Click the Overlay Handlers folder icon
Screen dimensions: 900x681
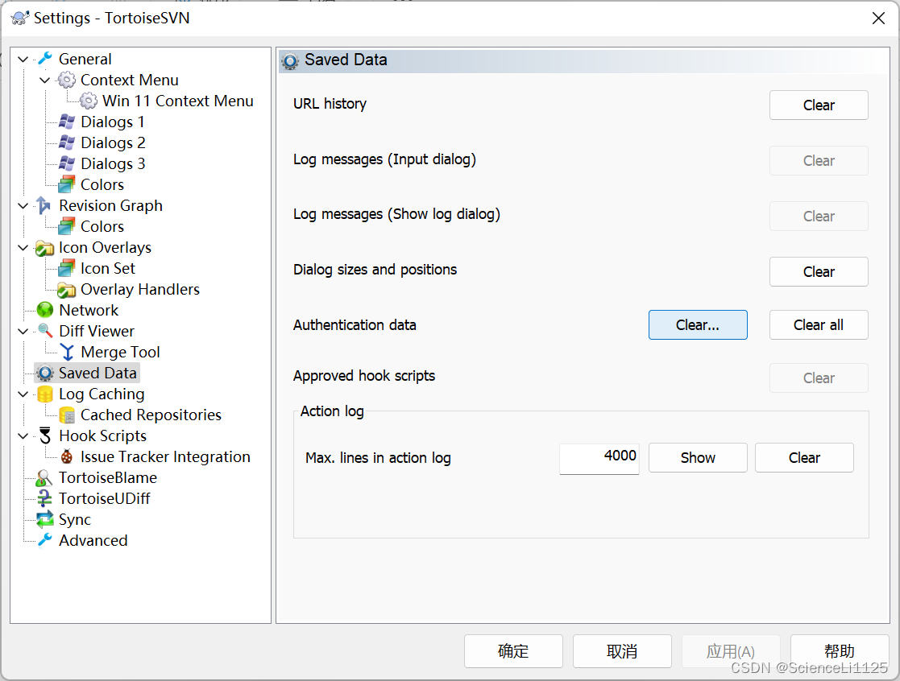[x=67, y=289]
